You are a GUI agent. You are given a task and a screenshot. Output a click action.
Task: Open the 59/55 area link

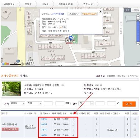pos(44,119)
